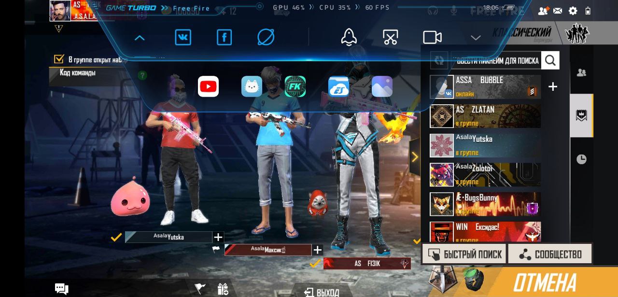This screenshot has height=297, width=618.
Task: Switch to the recent players clock tab
Action: point(581,159)
